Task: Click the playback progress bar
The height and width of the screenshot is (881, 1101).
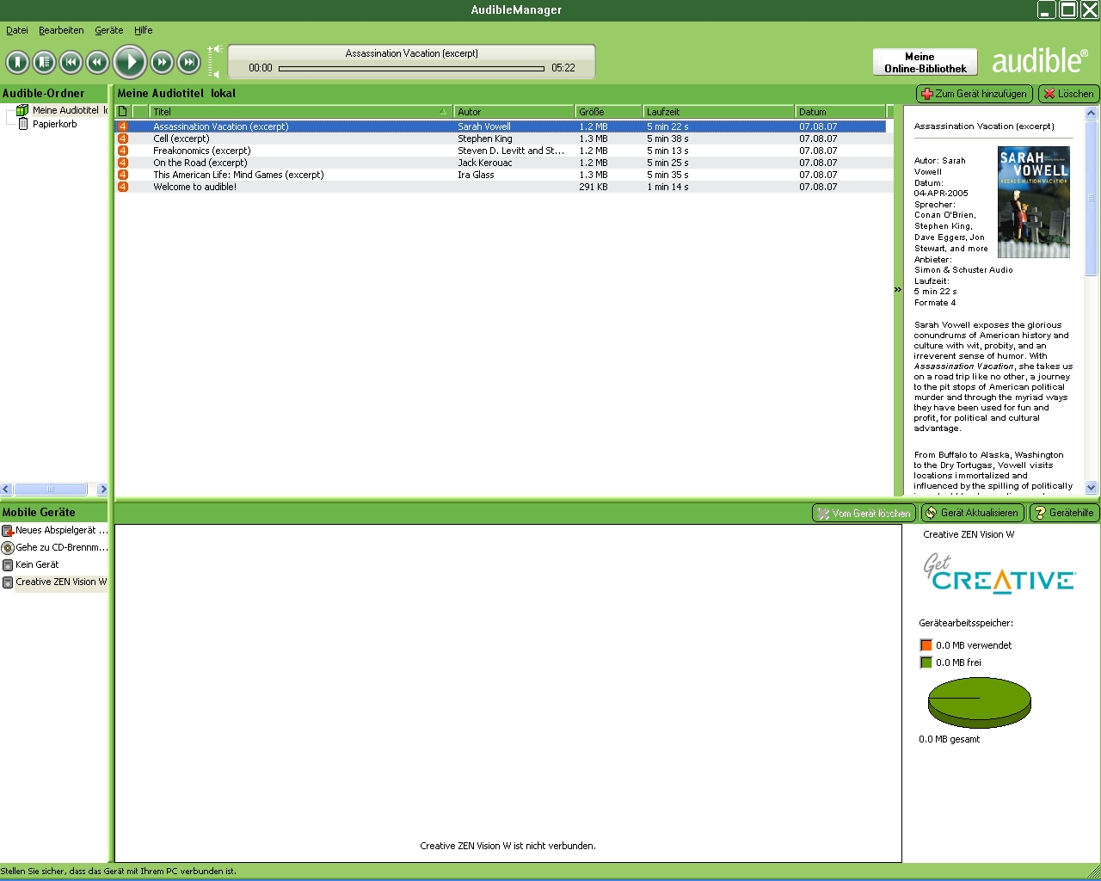Action: [x=411, y=68]
